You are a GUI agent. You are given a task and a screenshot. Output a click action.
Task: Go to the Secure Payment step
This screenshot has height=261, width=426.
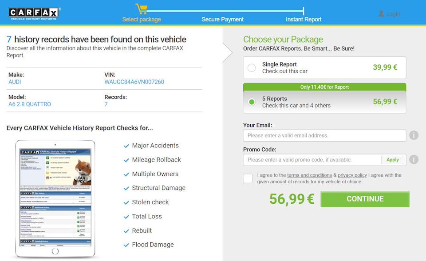click(x=222, y=19)
